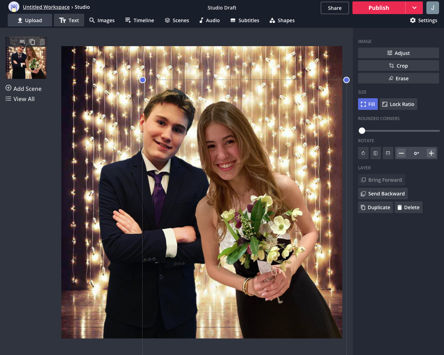Viewport: 444px width, 355px height.
Task: Enable Fill size option
Action: click(x=368, y=104)
